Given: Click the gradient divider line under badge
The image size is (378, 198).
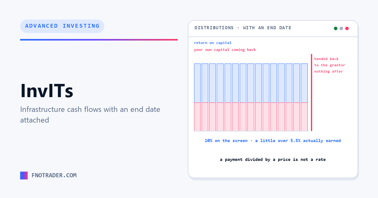Looking at the screenshot, I should 99,40.
